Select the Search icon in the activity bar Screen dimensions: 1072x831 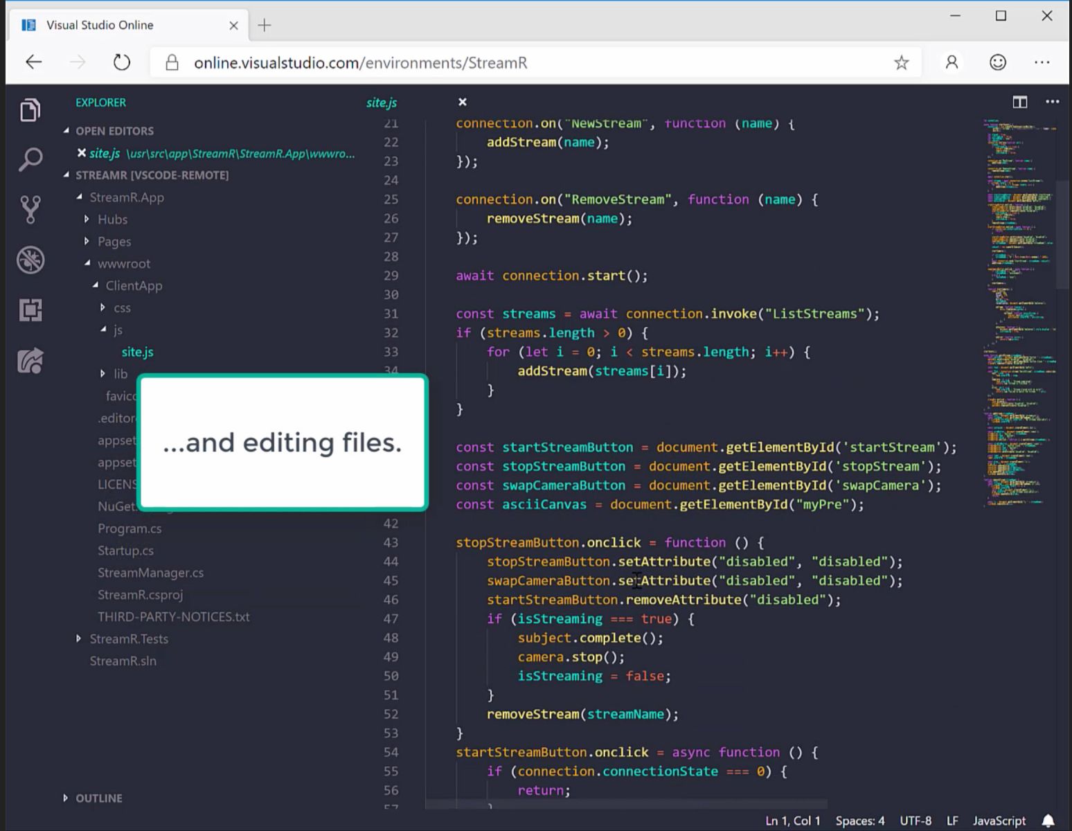[x=30, y=159]
